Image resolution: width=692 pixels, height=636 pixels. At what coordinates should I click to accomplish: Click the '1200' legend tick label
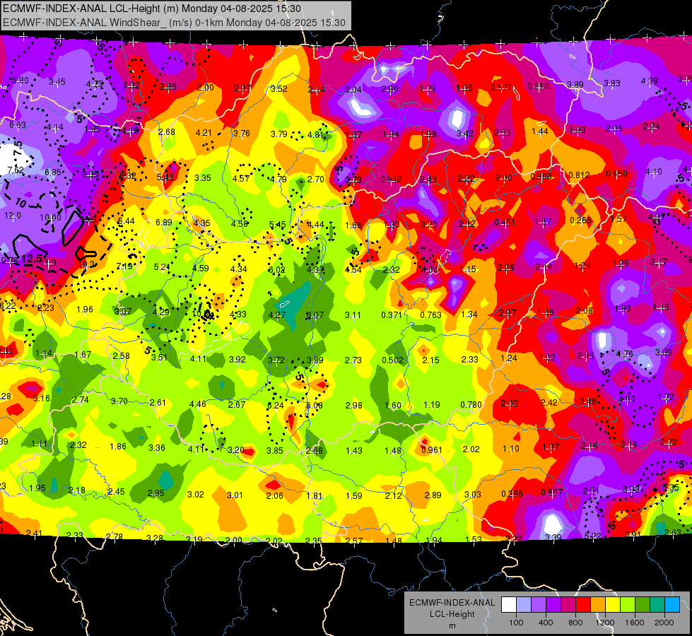tap(605, 623)
